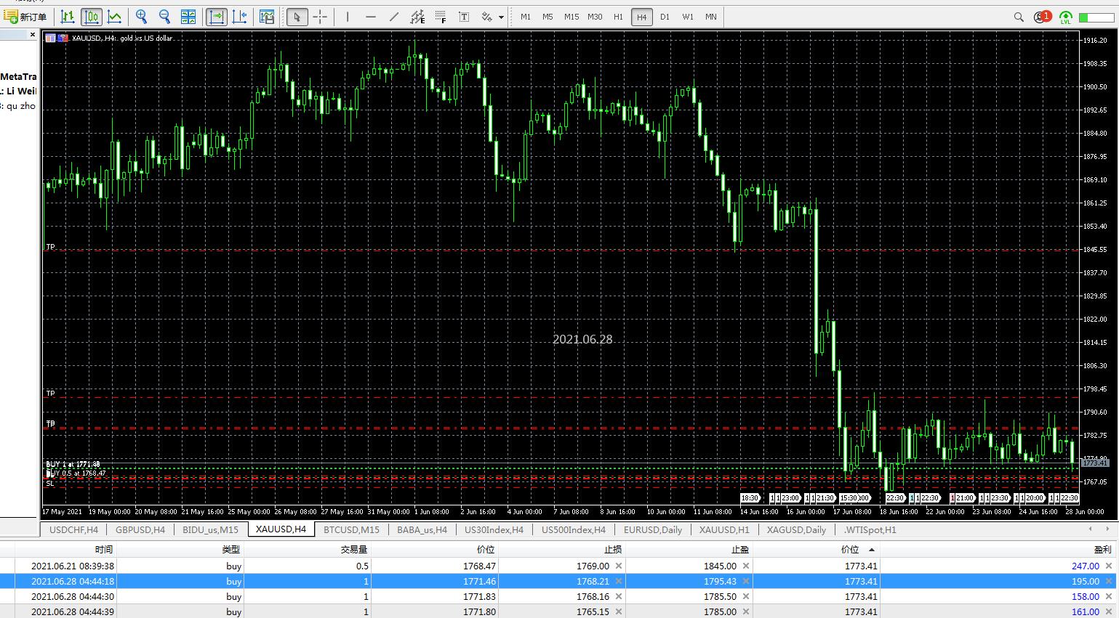Set timeframe to W1
This screenshot has height=618, width=1119.
[x=688, y=17]
